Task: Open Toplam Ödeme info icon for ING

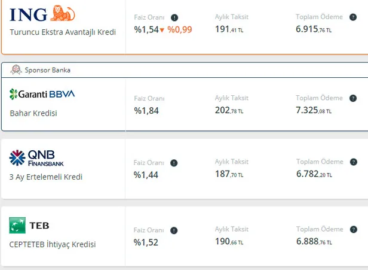Action: 353,17
